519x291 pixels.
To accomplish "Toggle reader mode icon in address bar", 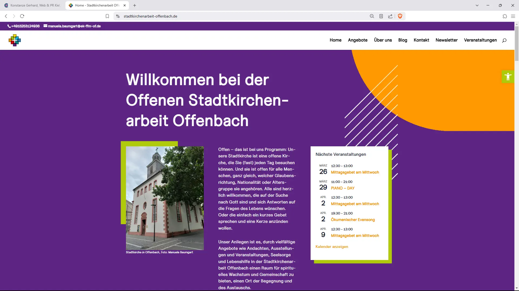I will pyautogui.click(x=381, y=16).
